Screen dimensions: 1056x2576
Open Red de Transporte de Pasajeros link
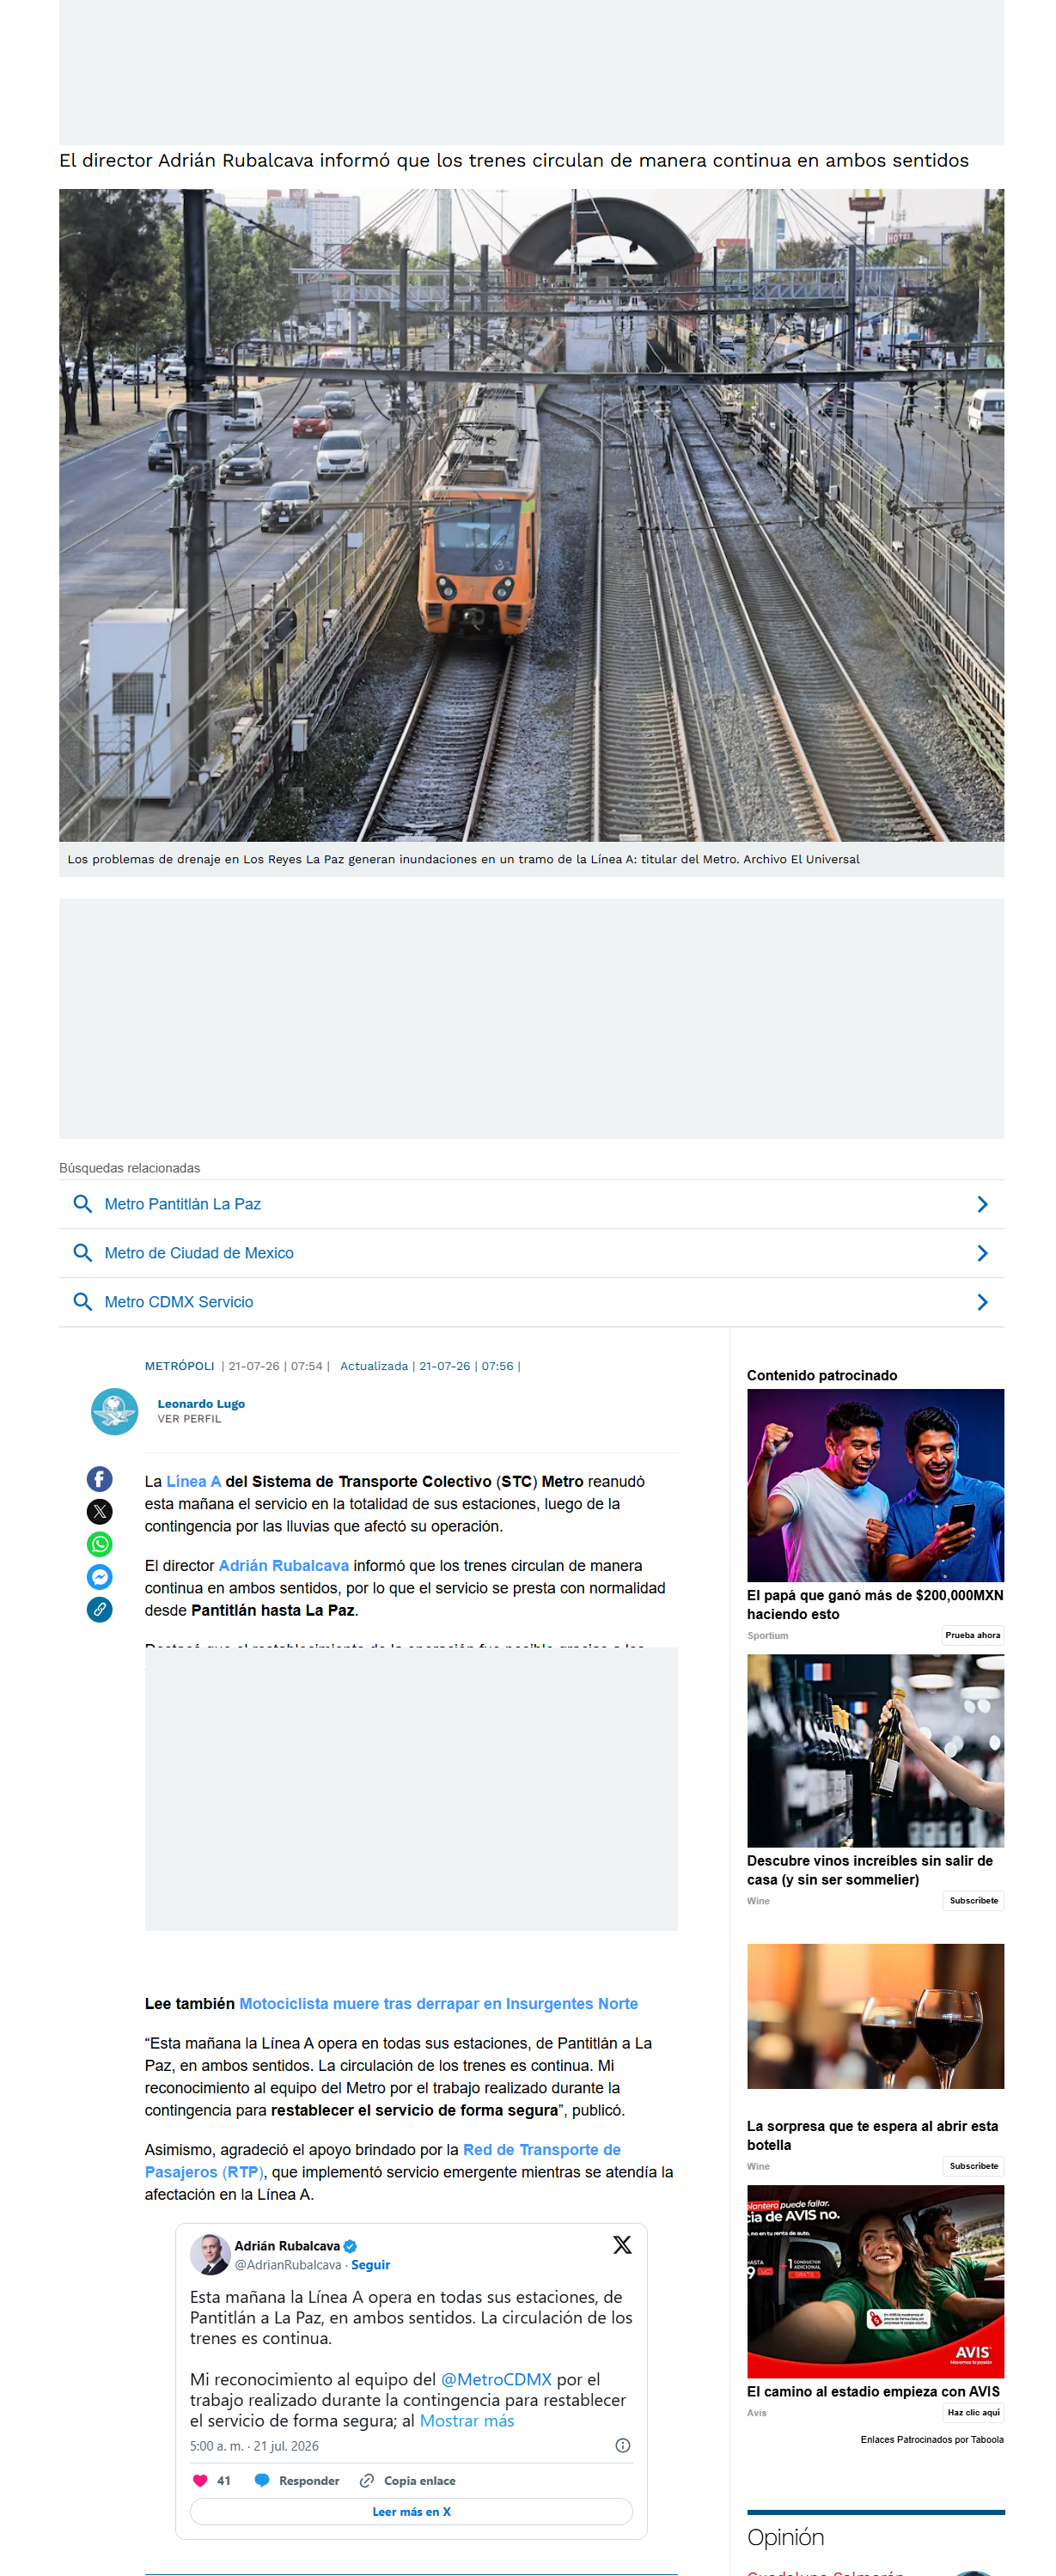click(x=383, y=2160)
